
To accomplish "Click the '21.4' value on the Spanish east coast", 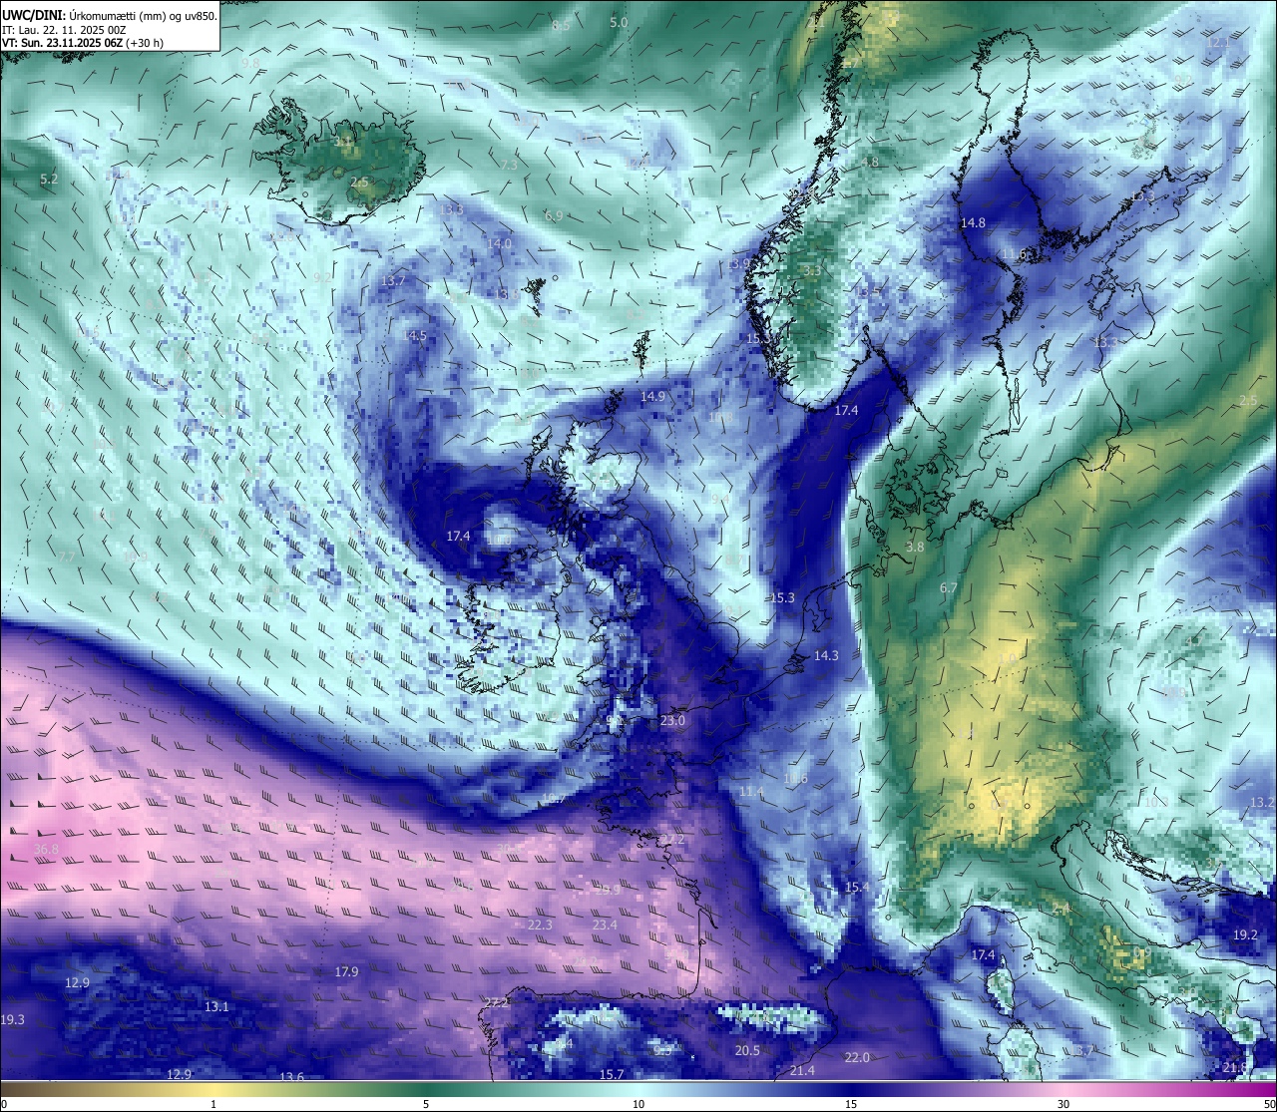I will (802, 1070).
